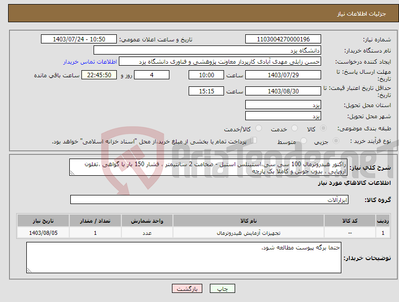Image resolution: width=399 pixels, height=302 pixels.
Task: Select the جزیی purchase type radio
Action: point(336,140)
